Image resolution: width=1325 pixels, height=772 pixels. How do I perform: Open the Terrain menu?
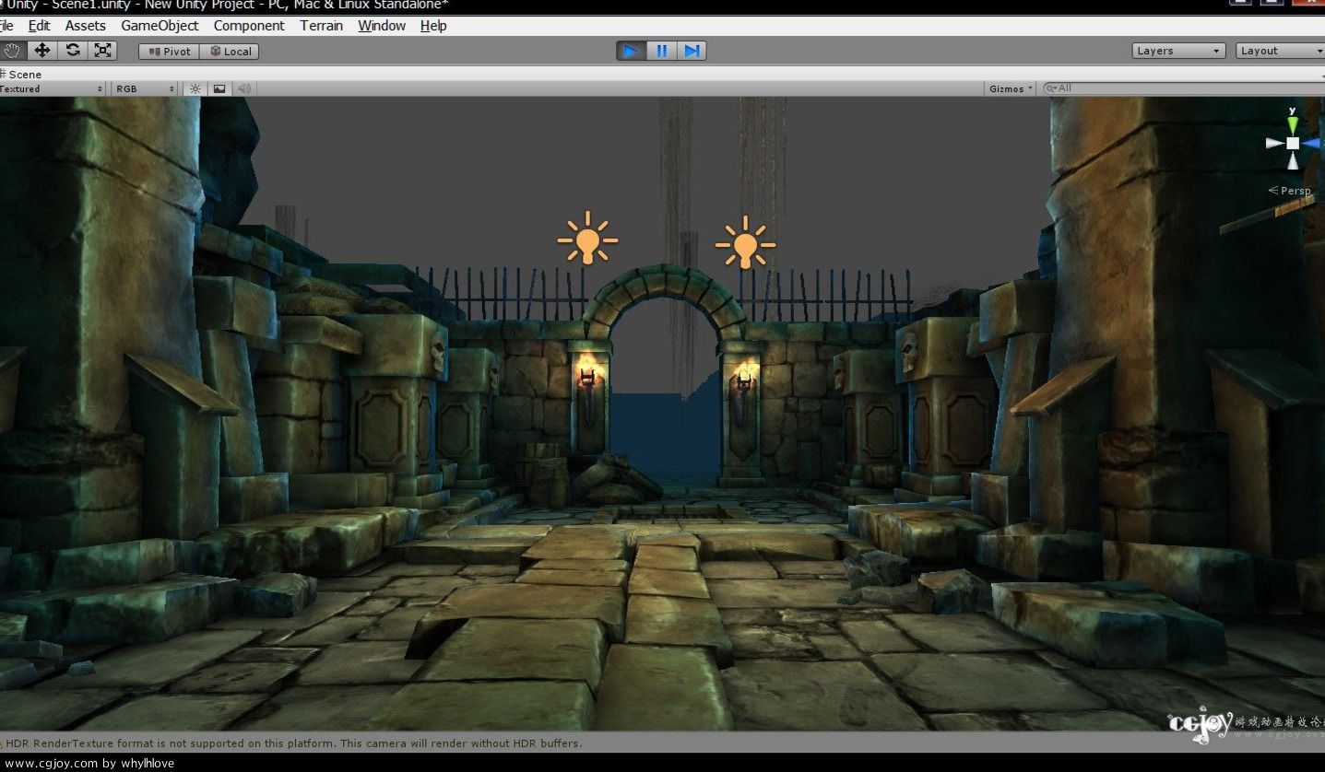tap(321, 26)
